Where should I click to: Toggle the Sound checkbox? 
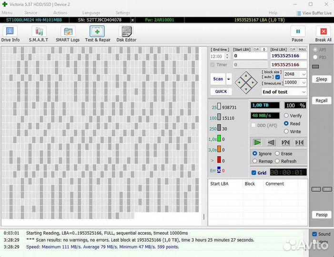(x=314, y=234)
